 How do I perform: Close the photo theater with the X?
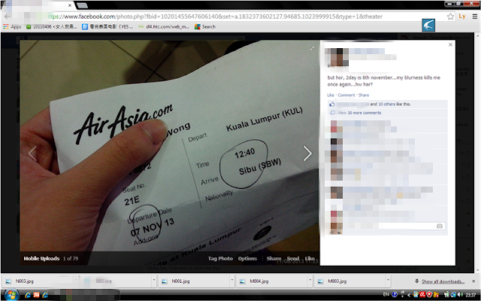(x=450, y=44)
